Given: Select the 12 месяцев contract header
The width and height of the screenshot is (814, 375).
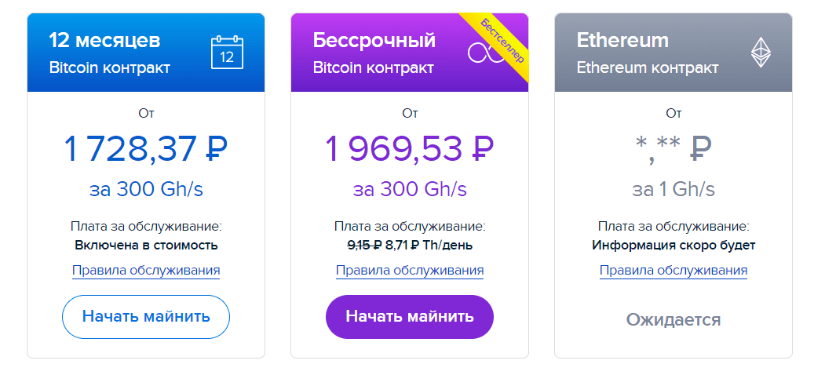Looking at the screenshot, I should pyautogui.click(x=146, y=53).
